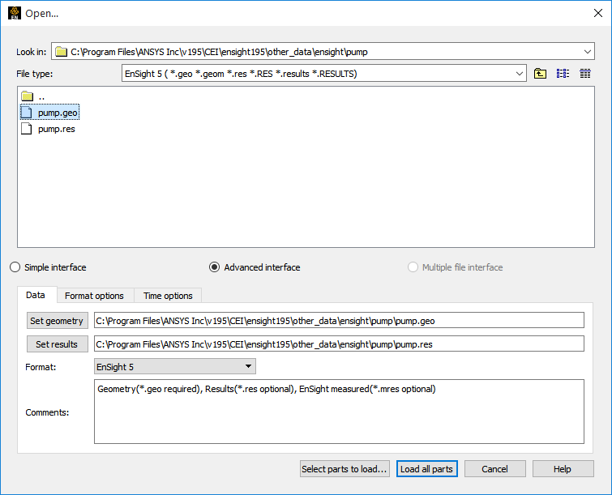
Task: Switch to list view icon
Action: 563,74
